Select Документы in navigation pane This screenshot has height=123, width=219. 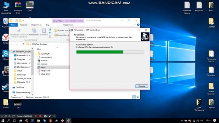click(x=21, y=63)
